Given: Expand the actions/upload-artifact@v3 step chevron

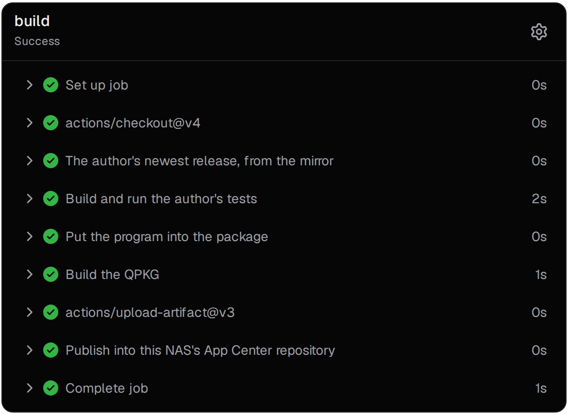Looking at the screenshot, I should [30, 312].
